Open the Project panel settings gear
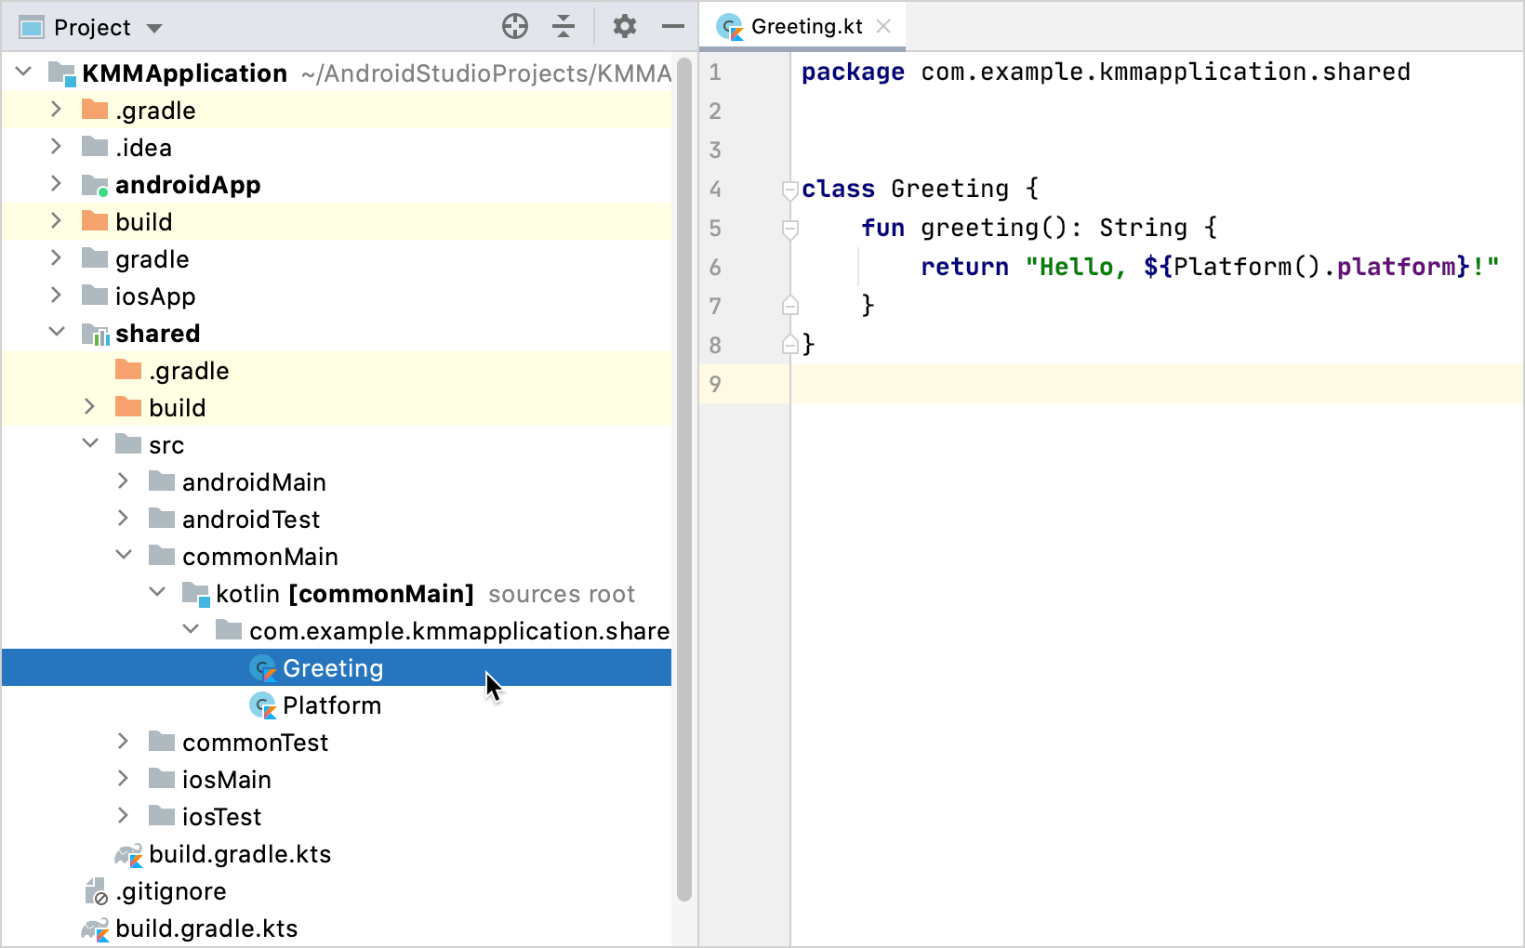 625,26
